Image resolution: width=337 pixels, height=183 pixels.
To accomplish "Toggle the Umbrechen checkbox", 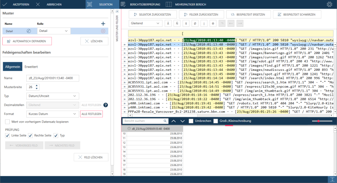I will click(x=191, y=121).
